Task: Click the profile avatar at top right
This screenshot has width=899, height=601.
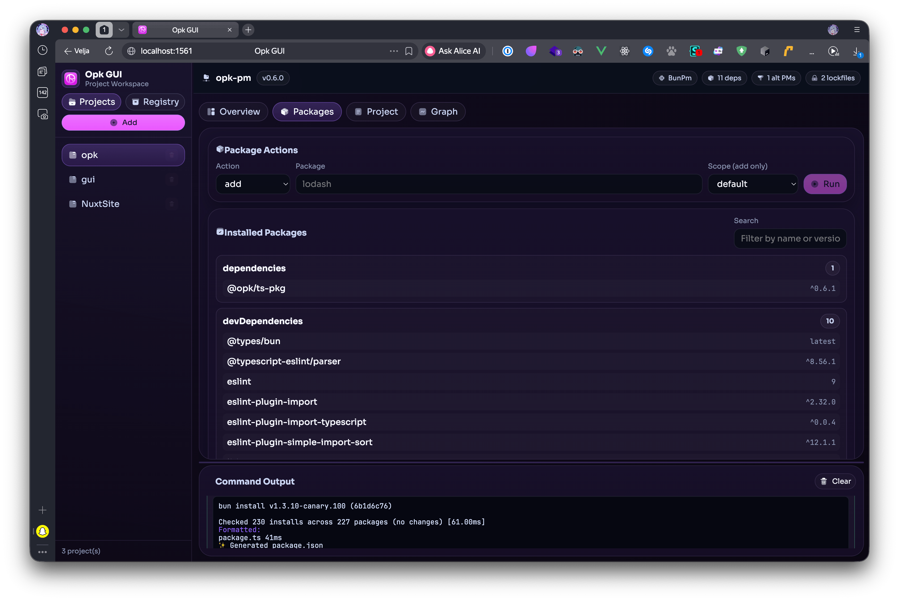Action: (x=833, y=30)
